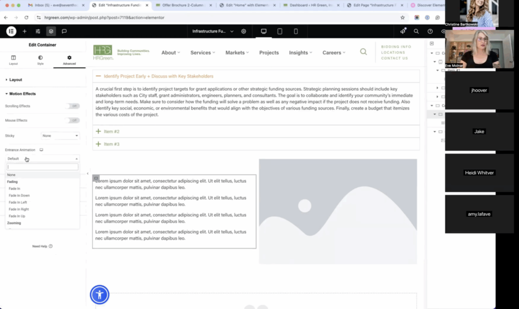Open the Sticky dropdown
The height and width of the screenshot is (309, 519).
[x=60, y=136]
